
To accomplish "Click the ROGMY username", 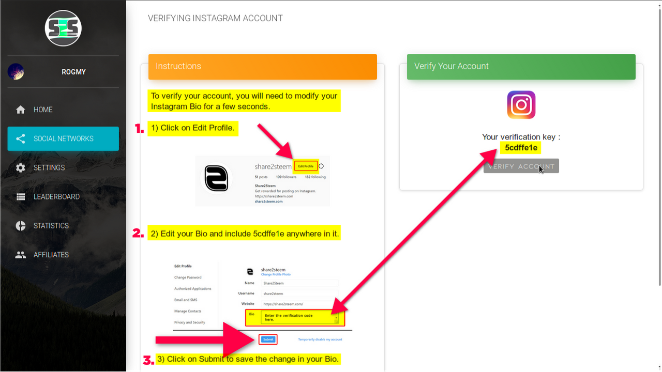I will 73,72.
